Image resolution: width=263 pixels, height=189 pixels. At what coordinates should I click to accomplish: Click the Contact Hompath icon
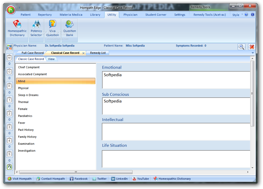(38, 179)
